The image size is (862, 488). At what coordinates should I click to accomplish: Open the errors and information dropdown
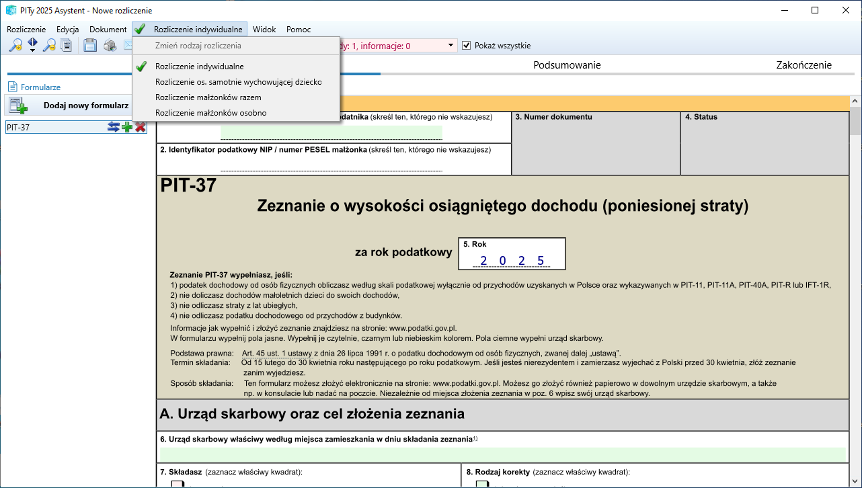(x=450, y=46)
